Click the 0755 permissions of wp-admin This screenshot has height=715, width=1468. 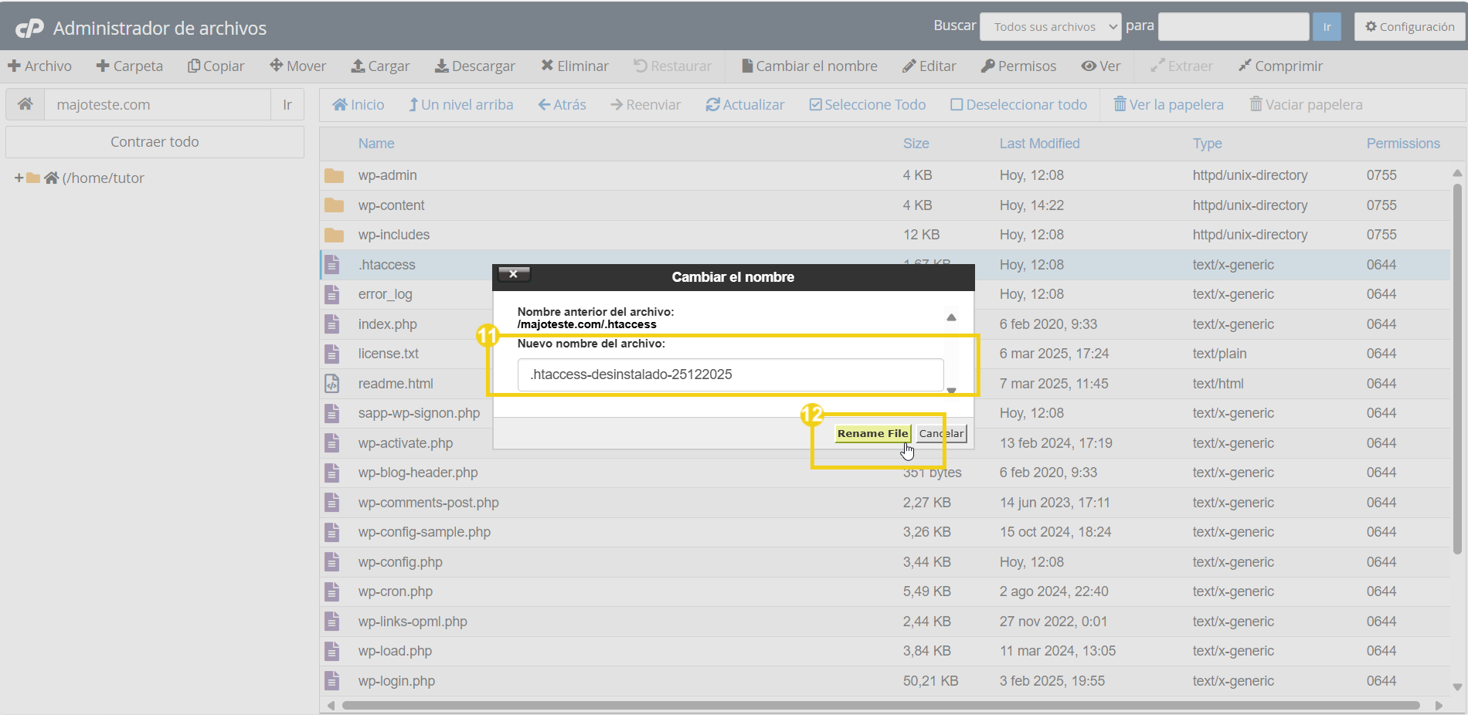[1381, 175]
